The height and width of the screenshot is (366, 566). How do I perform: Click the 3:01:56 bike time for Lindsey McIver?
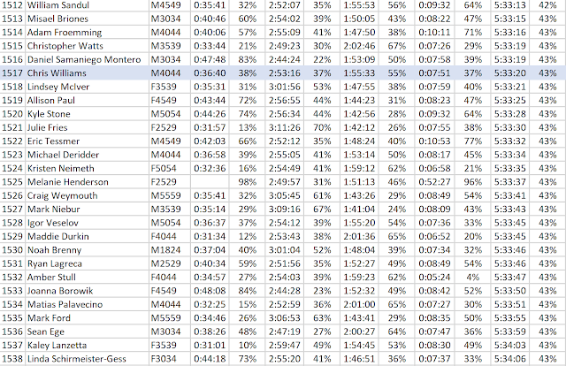285,87
